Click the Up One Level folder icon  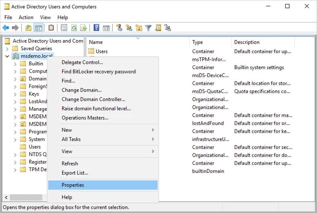point(28,28)
